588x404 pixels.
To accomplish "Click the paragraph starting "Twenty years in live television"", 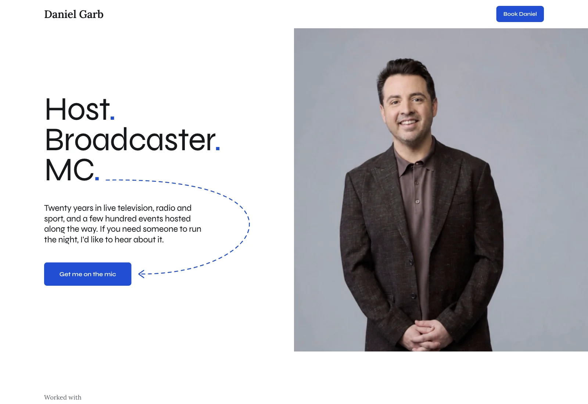I will (x=123, y=224).
